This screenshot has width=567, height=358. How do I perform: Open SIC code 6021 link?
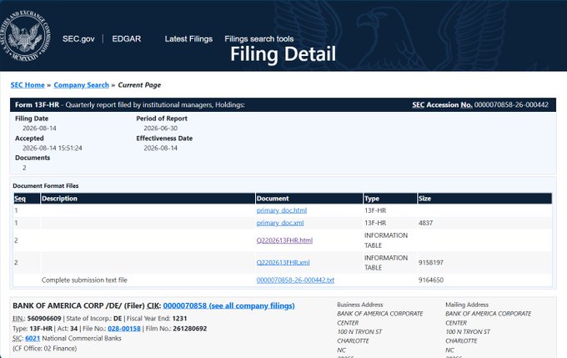(x=33, y=339)
